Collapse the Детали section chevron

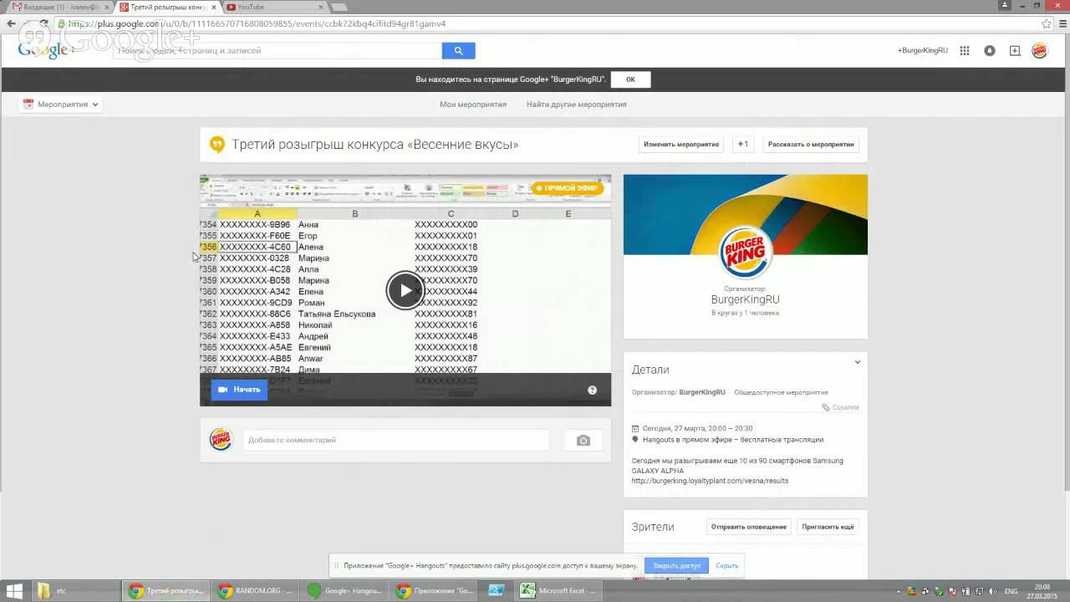coord(857,362)
